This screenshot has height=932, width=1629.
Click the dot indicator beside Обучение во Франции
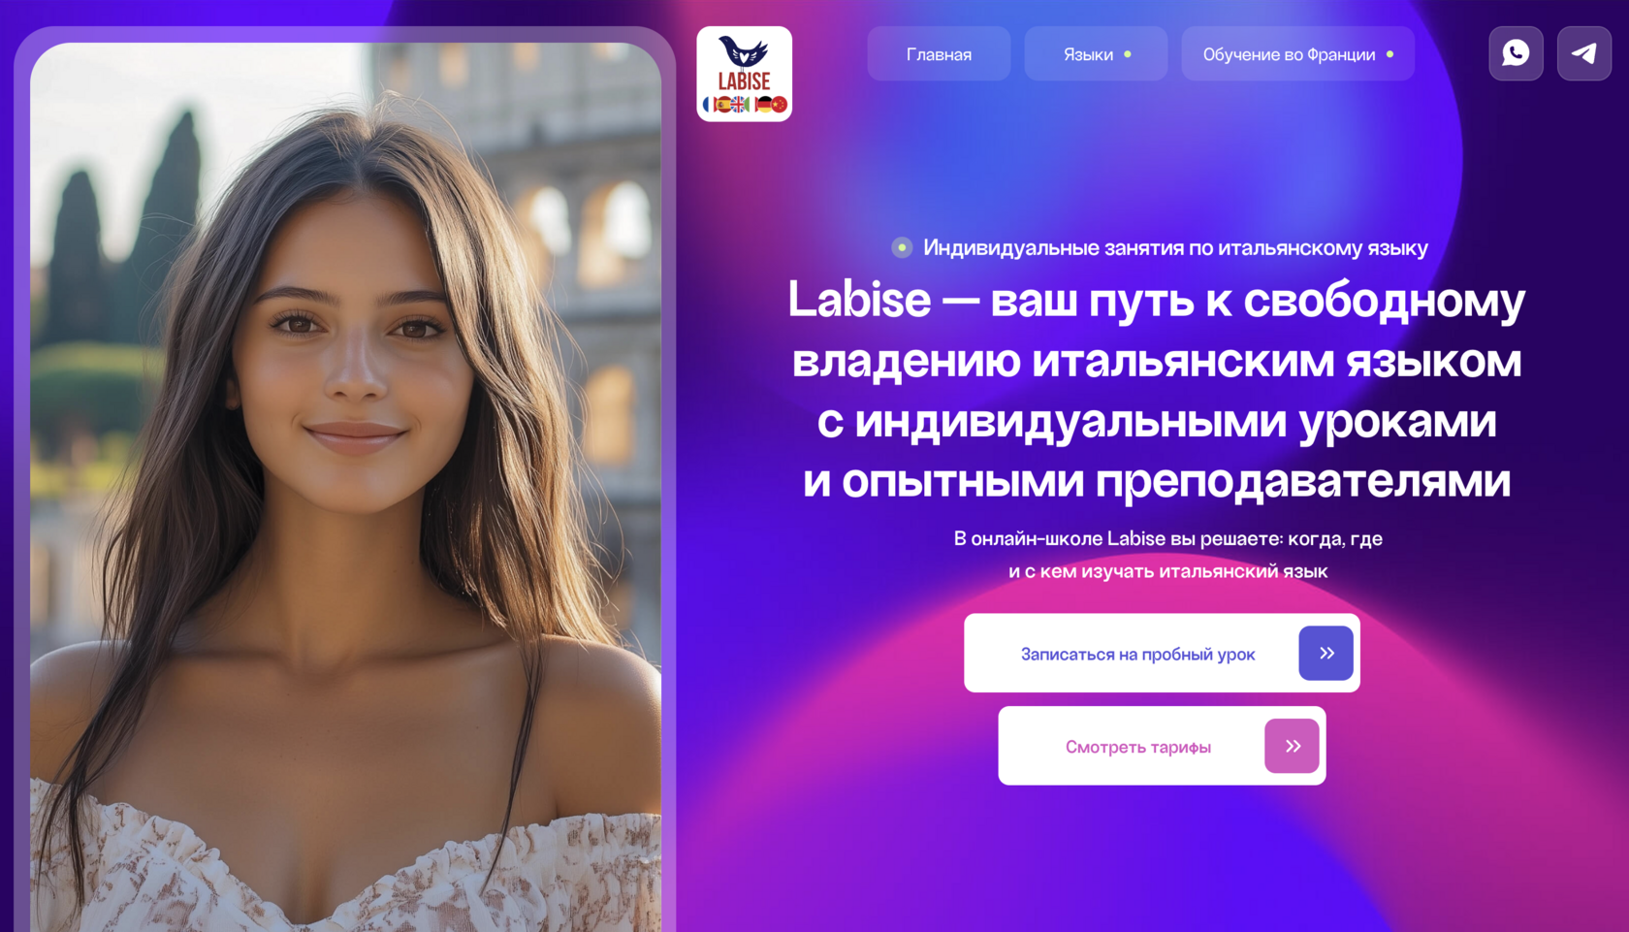coord(1389,54)
